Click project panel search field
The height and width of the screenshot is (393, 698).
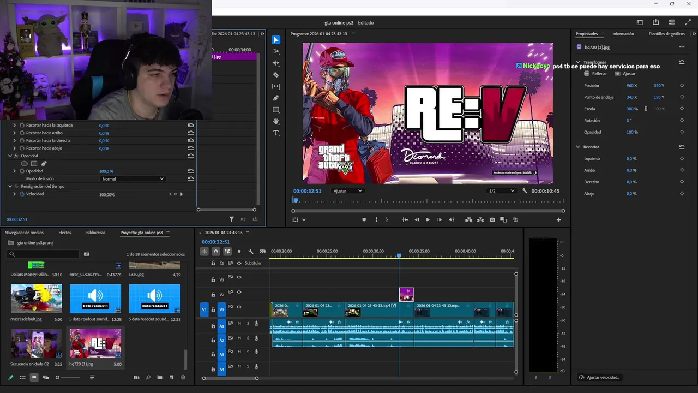[x=44, y=254]
